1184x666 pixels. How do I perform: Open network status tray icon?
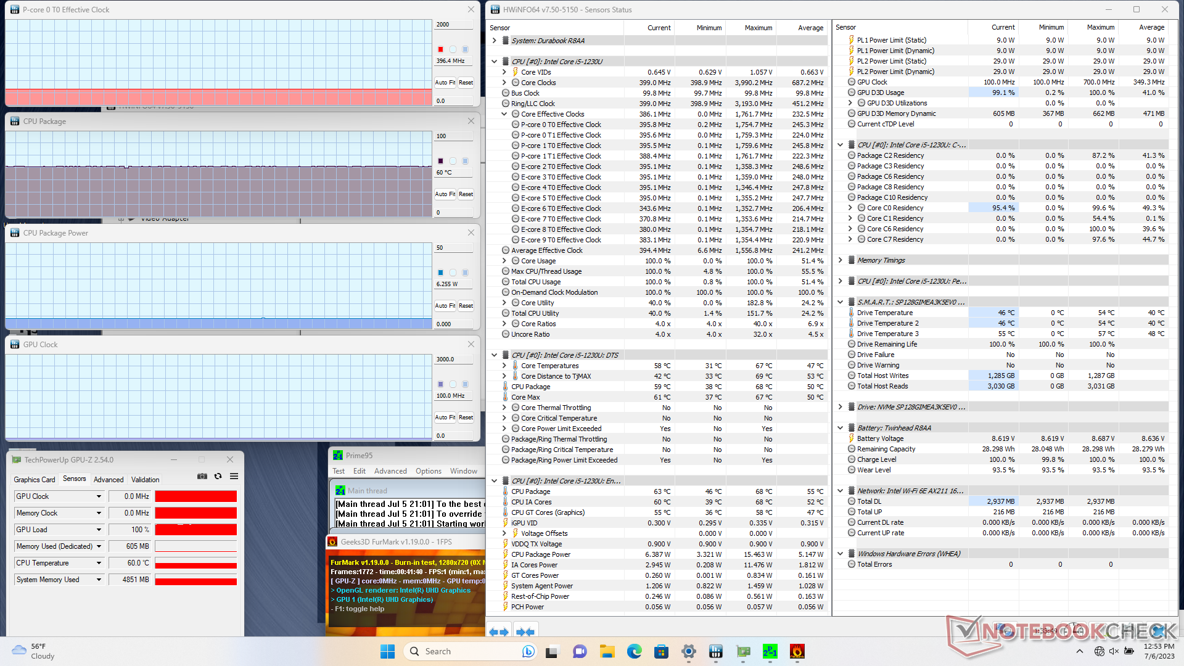[x=1099, y=651]
